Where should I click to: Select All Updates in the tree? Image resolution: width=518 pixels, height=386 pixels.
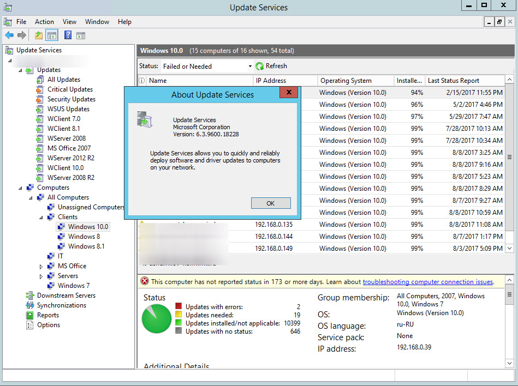tap(64, 80)
